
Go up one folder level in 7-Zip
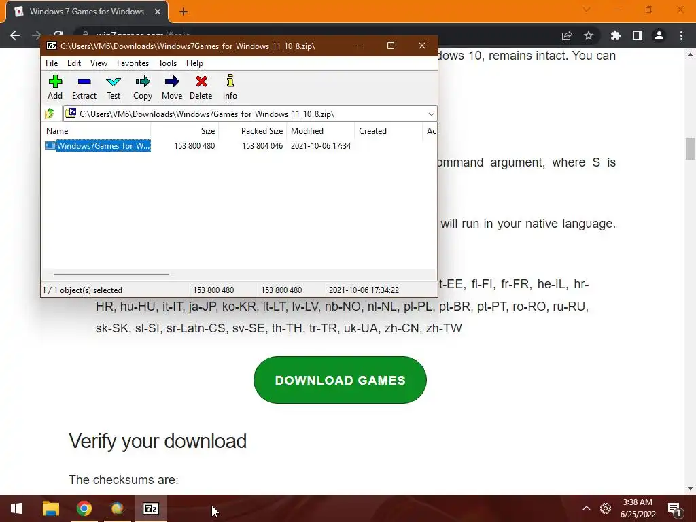[x=50, y=114]
